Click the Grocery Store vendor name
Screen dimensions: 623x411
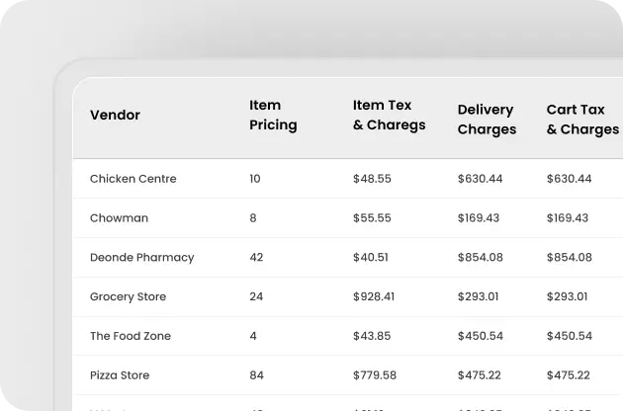(128, 296)
